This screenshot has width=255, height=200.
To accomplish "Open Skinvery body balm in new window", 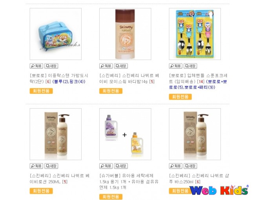I will click(x=121, y=66).
